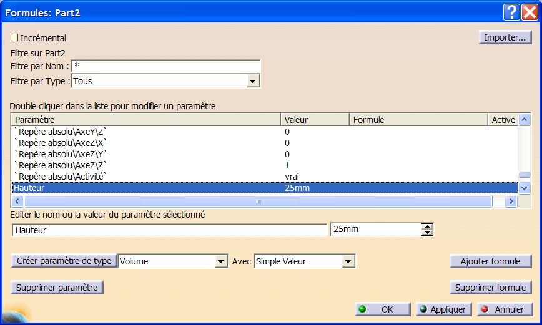Click Créer paramètre de type button
Screen dimensions: 542x325
[64, 261]
